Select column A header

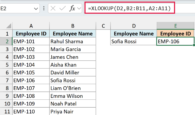point(31,26)
